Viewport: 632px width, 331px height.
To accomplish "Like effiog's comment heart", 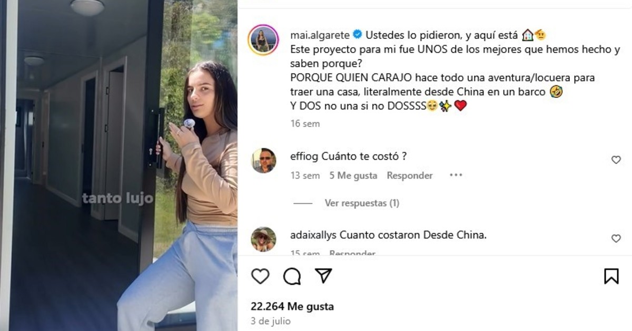I will 616,160.
